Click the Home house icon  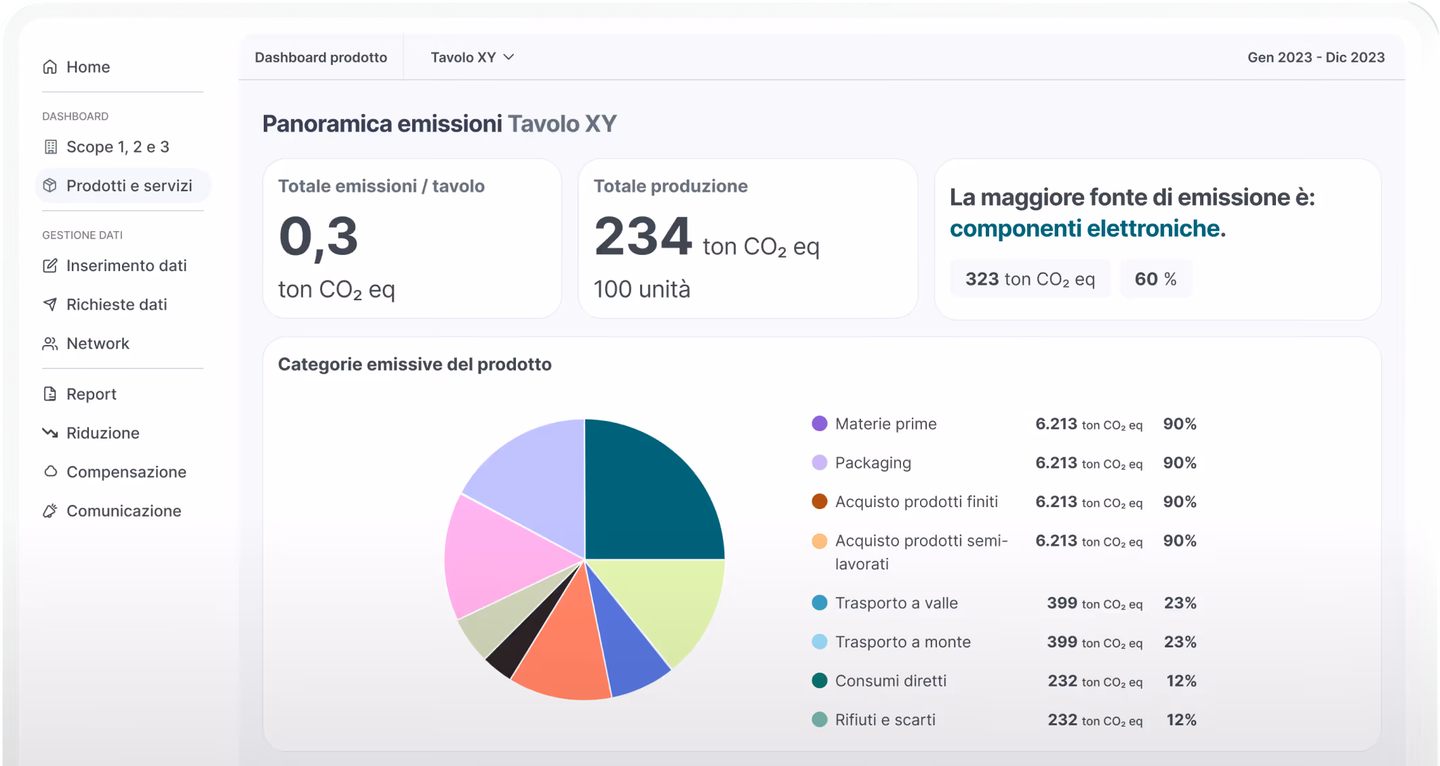pyautogui.click(x=50, y=67)
